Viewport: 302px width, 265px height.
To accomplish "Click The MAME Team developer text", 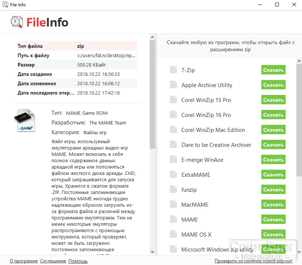I will coord(108,123).
